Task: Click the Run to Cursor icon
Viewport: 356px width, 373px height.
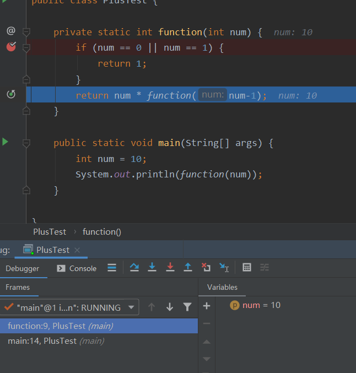Action: pyautogui.click(x=224, y=268)
